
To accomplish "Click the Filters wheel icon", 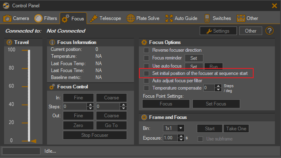I will [x=38, y=18].
